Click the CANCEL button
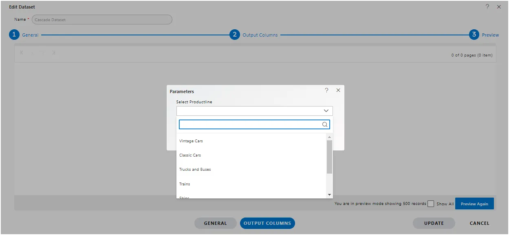The height and width of the screenshot is (235, 509). (x=480, y=223)
